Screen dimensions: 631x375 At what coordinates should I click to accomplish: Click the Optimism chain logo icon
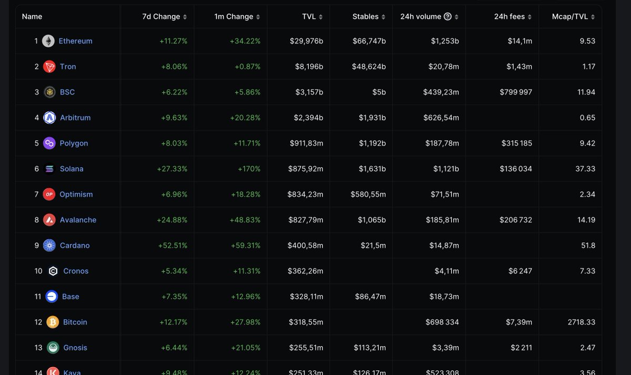coord(49,194)
